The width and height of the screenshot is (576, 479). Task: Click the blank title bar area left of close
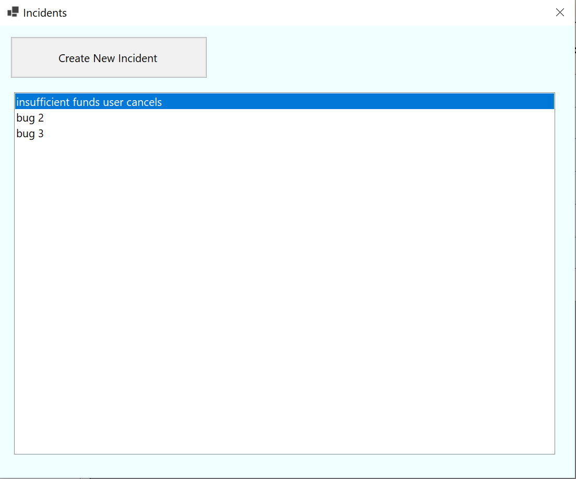click(x=313, y=13)
